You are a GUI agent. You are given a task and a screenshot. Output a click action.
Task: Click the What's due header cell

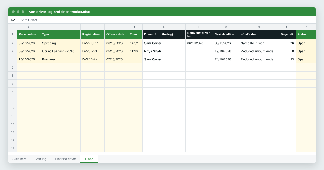[259, 35]
